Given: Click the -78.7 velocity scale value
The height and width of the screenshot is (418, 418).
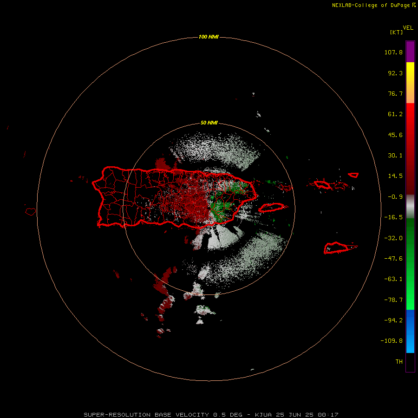Looking at the screenshot, I should [393, 300].
